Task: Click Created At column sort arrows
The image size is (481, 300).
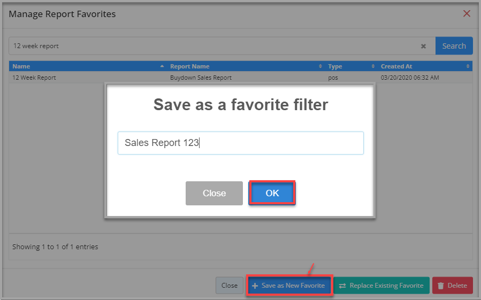Action: tap(468, 66)
